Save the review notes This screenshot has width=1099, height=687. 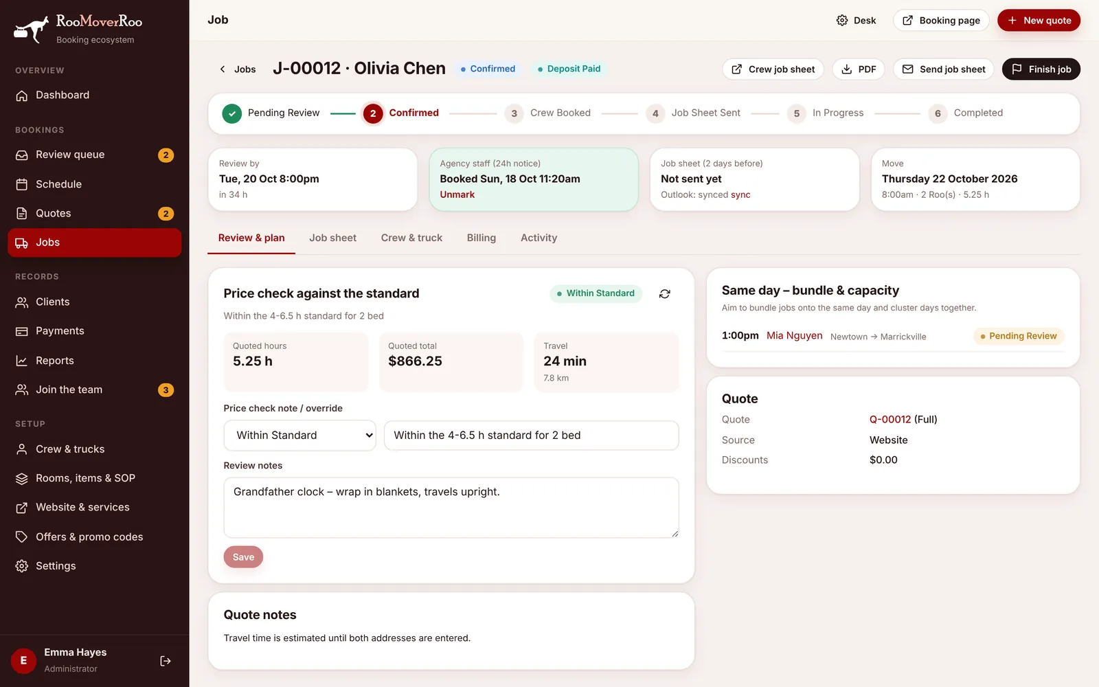[243, 557]
